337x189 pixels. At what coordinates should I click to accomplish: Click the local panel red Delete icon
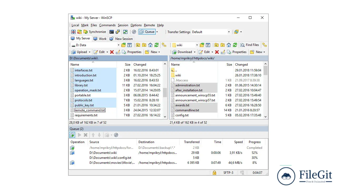coord(112,52)
